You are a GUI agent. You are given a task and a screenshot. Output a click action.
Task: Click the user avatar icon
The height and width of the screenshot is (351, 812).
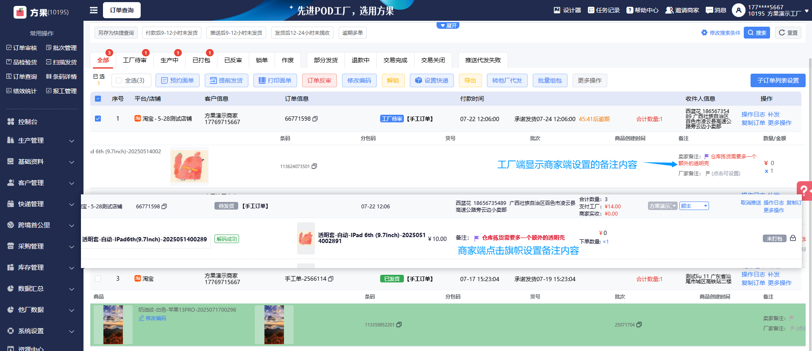pos(738,10)
